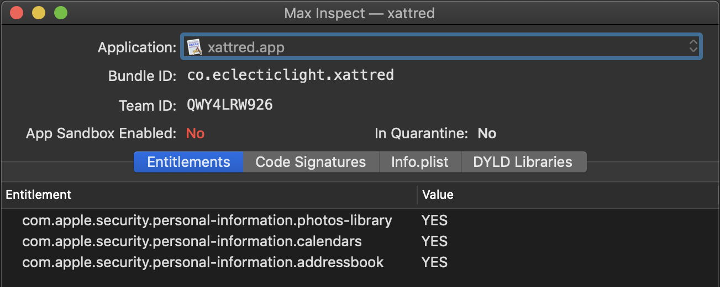Click the red App Sandbox Enabled No value

click(195, 133)
